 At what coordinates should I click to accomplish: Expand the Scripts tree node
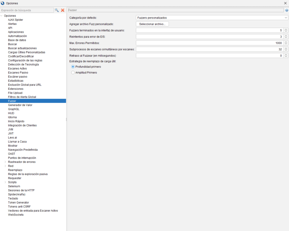(5, 182)
